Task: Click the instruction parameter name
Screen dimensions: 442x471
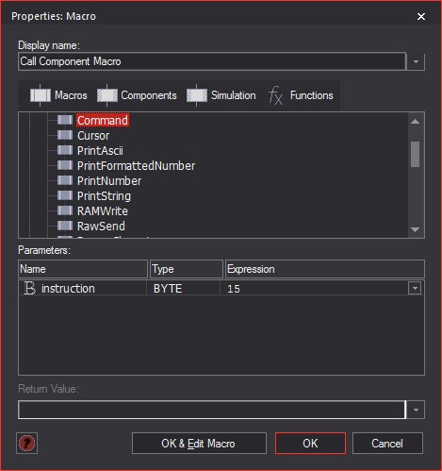Action: pyautogui.click(x=68, y=289)
